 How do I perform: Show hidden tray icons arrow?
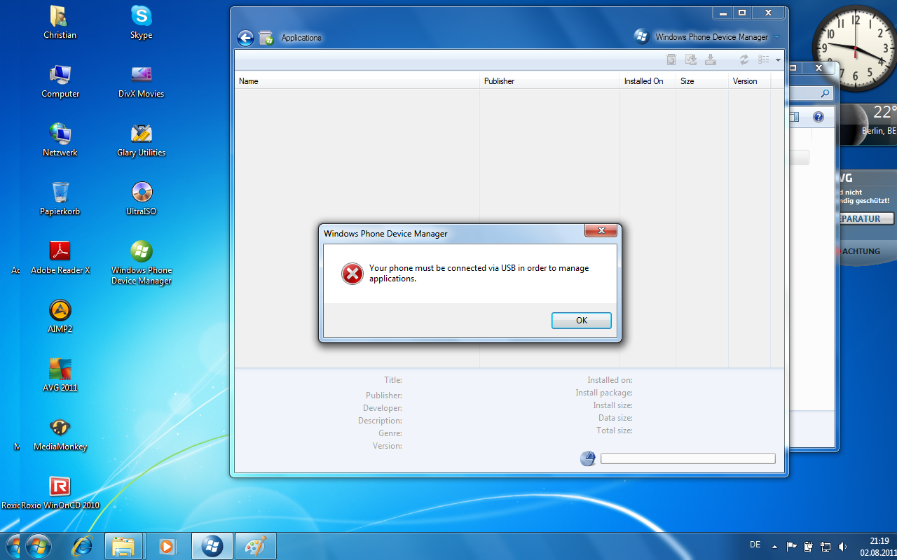click(774, 546)
